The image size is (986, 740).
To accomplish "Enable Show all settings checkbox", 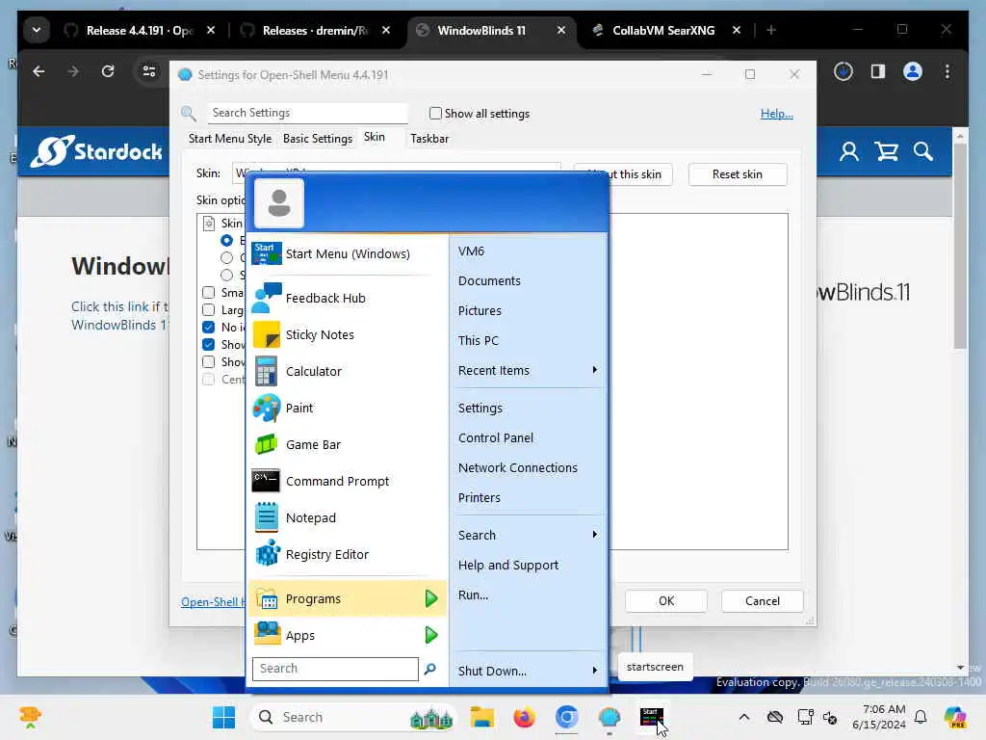I will 435,114.
